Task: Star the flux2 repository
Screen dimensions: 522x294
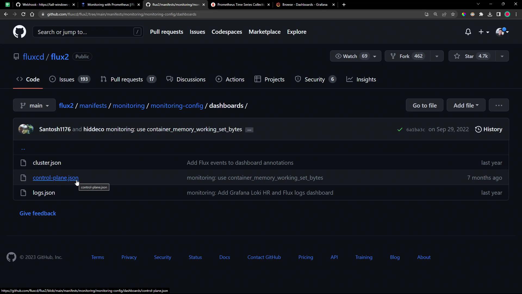Action: [472, 56]
